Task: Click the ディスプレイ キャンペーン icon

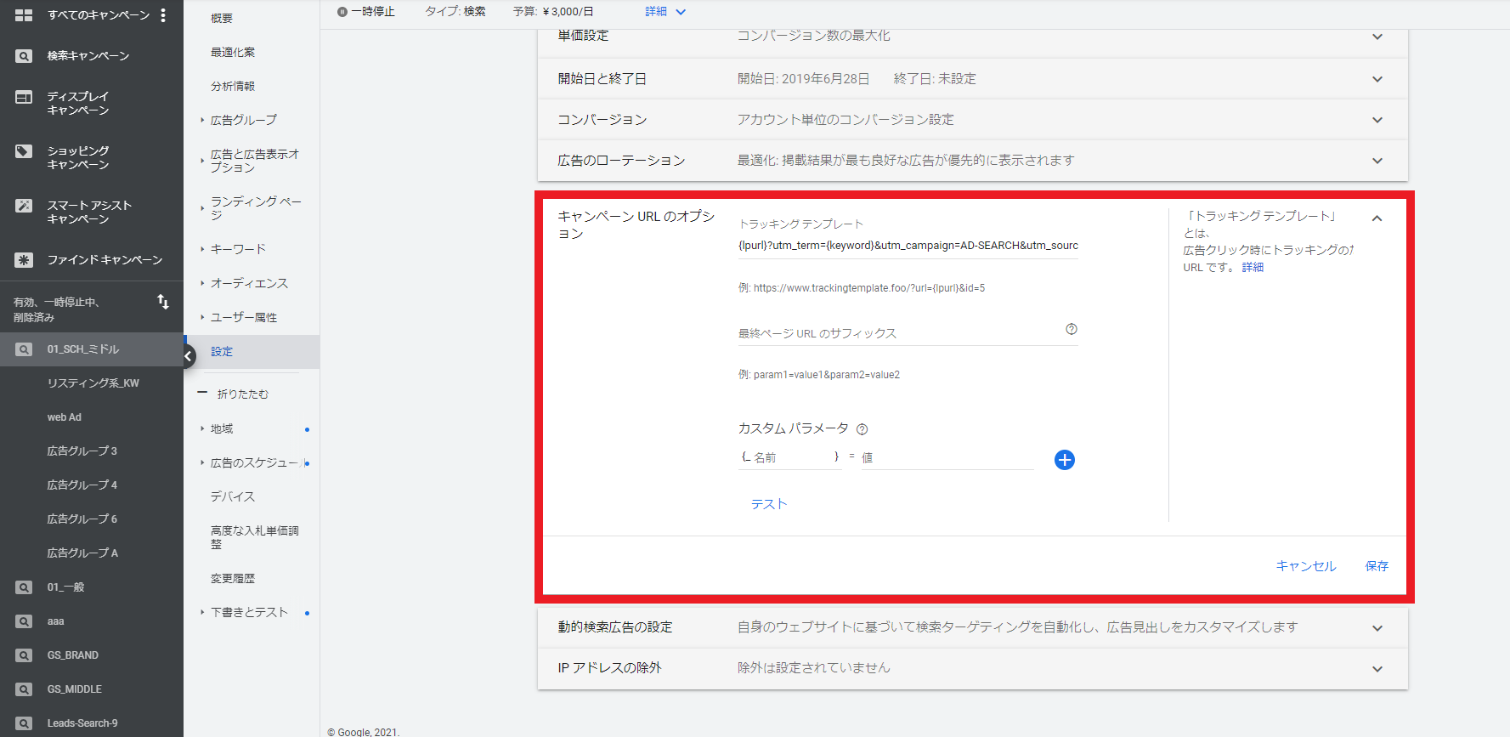Action: [24, 97]
